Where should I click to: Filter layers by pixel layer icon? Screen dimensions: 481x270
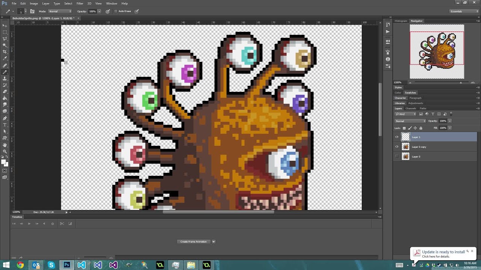coord(421,114)
